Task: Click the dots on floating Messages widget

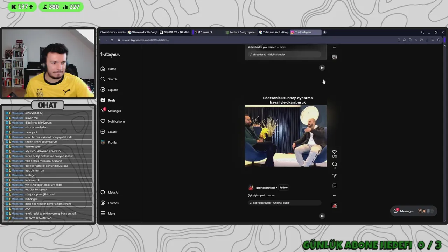Action: [x=432, y=211]
